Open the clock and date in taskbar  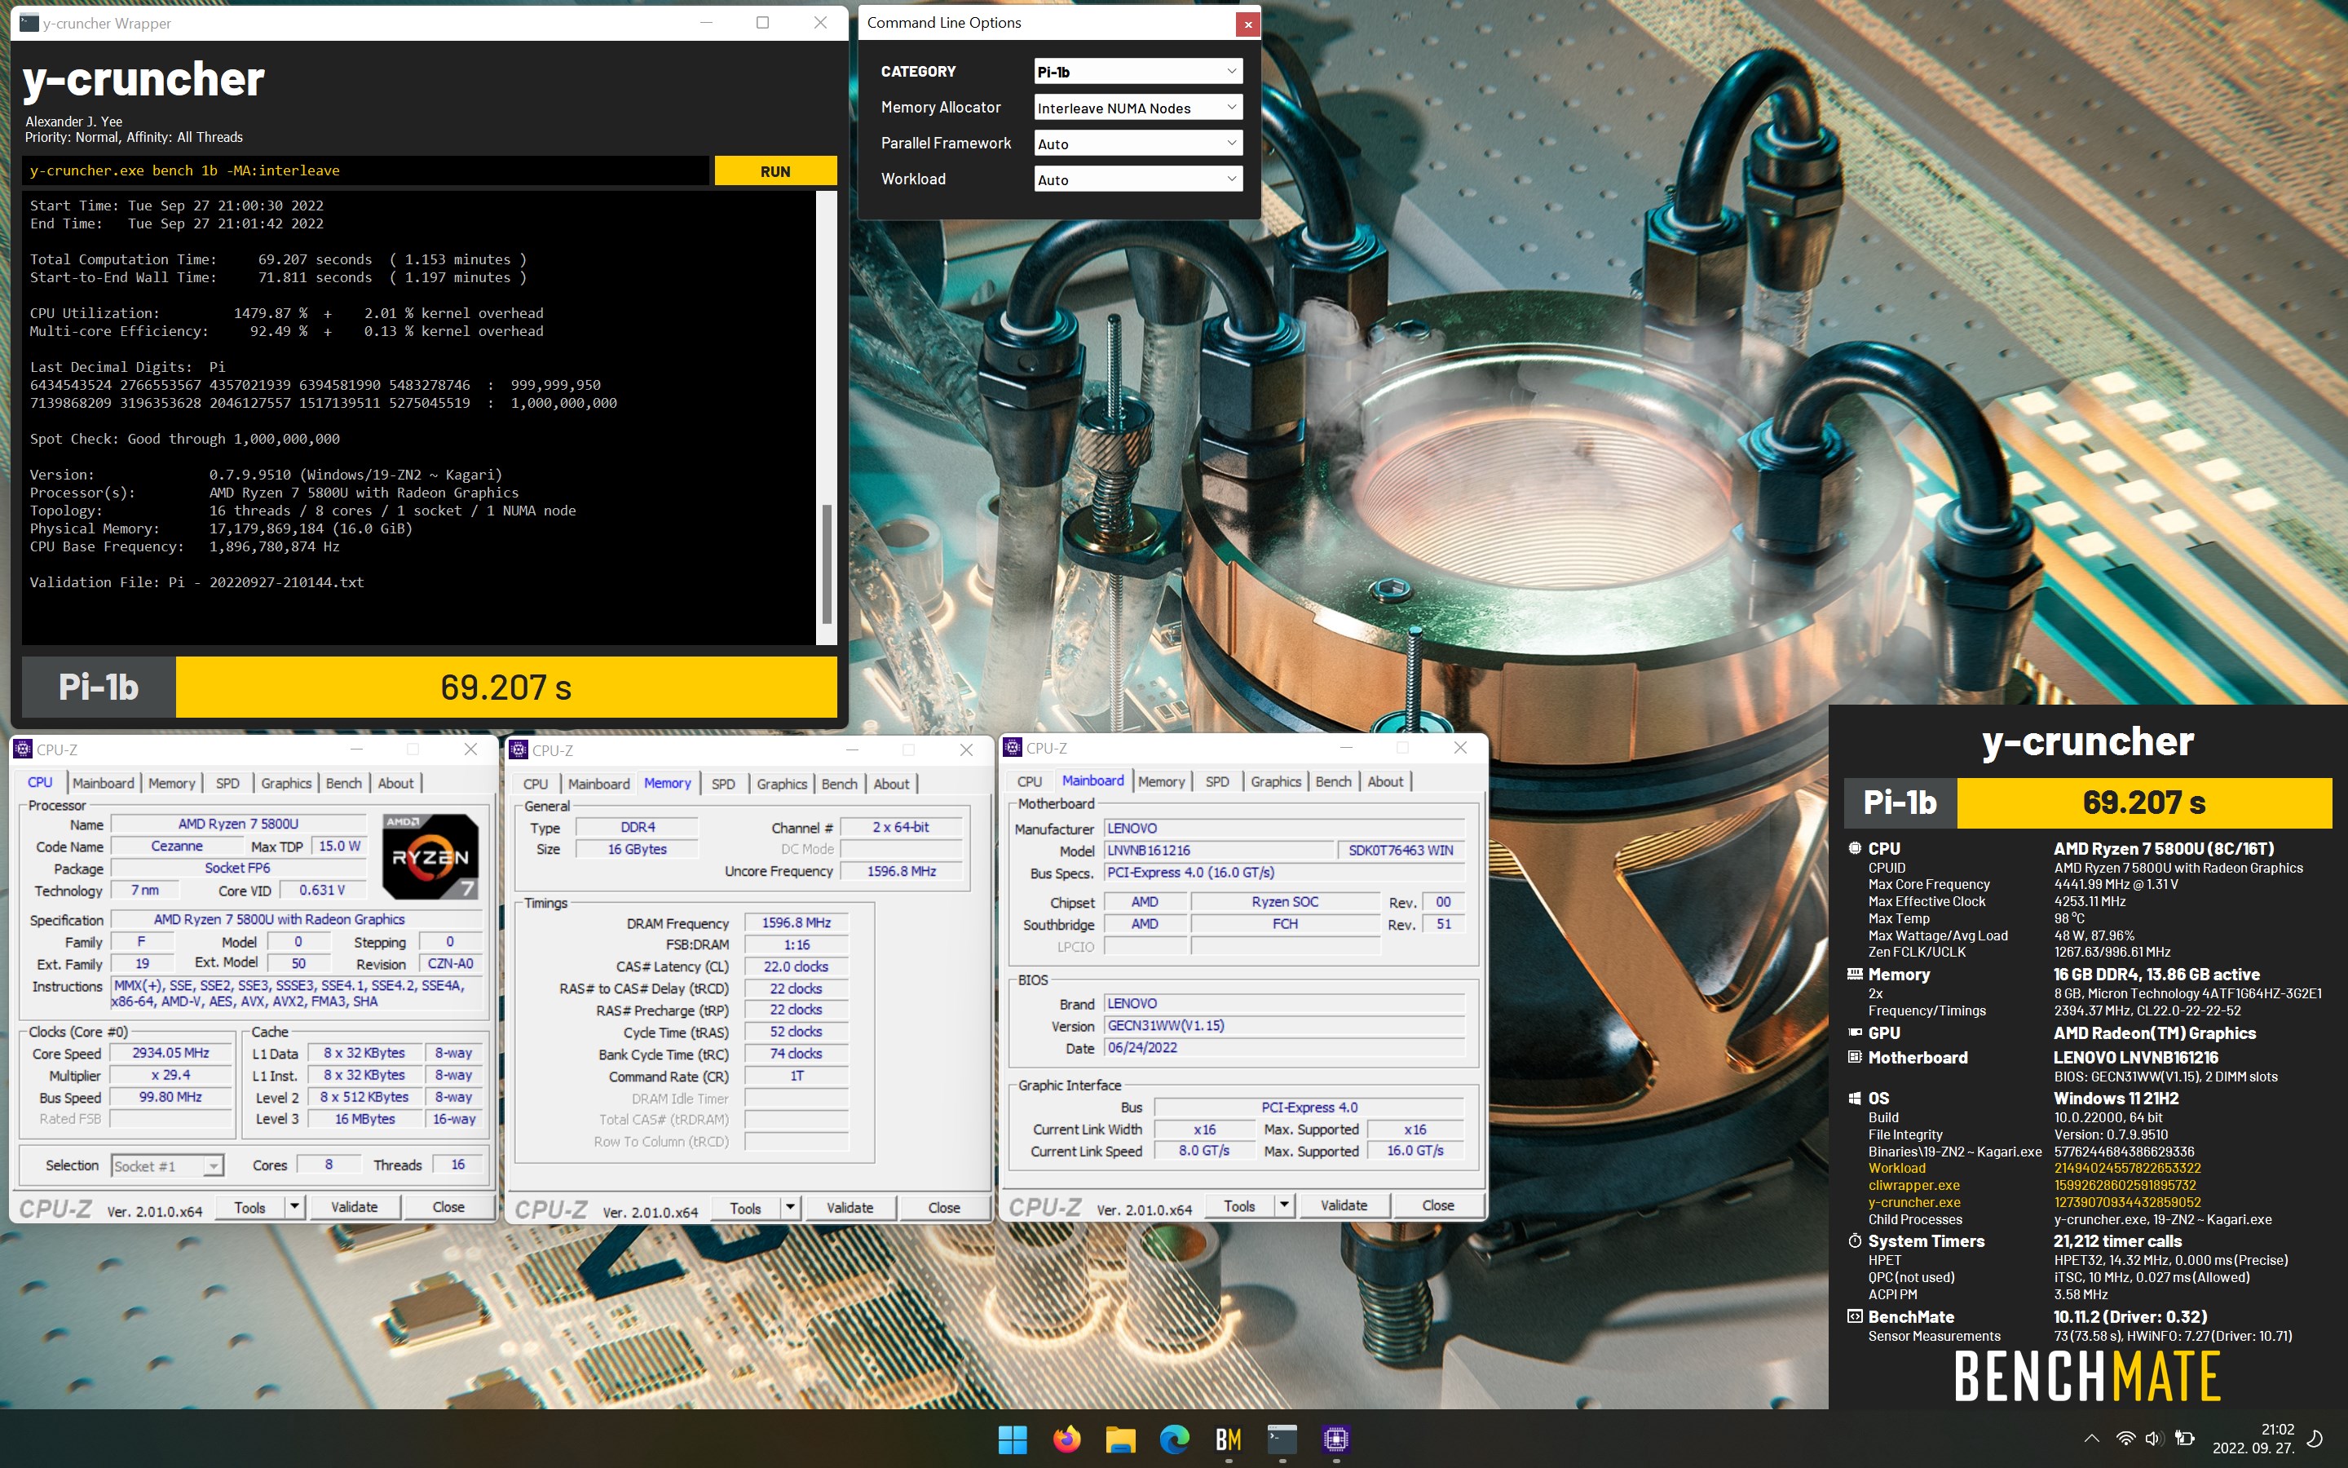click(x=2253, y=1439)
